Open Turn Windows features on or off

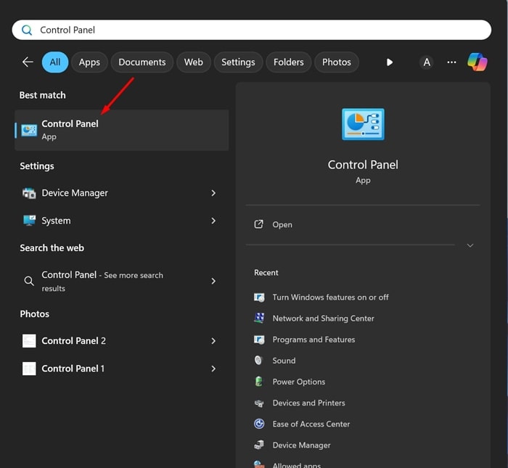(x=330, y=297)
